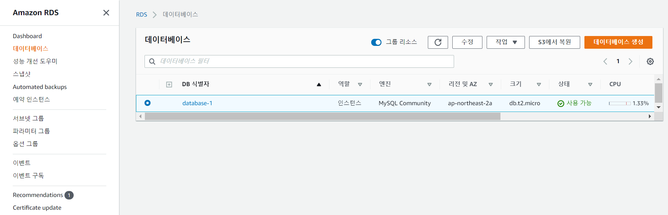Open Automated backups in sidebar
This screenshot has height=215, width=668.
40,87
